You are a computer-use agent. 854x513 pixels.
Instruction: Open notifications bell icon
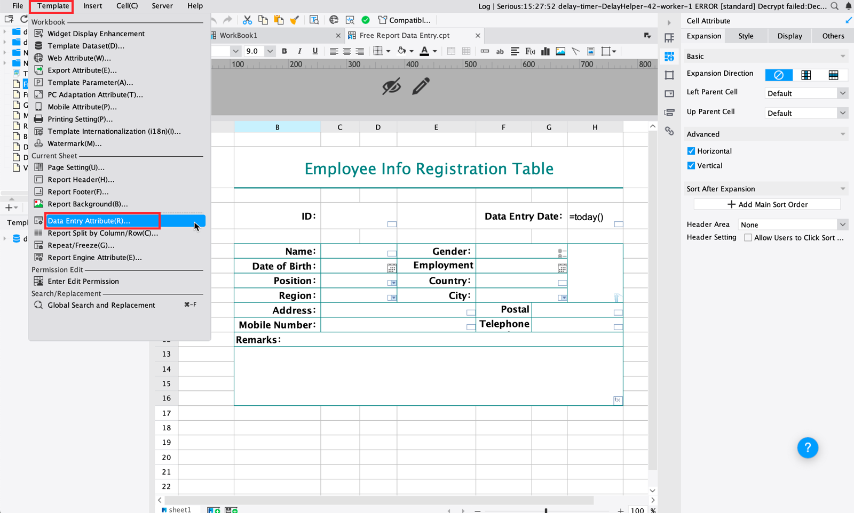point(848,6)
